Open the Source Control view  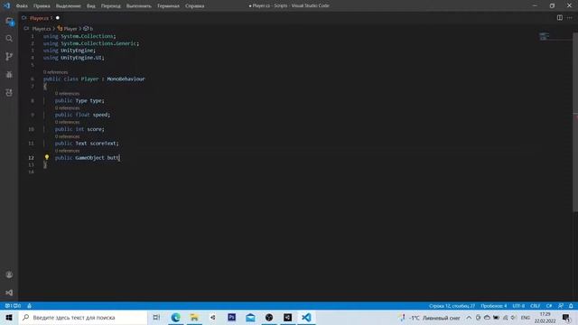(9, 56)
